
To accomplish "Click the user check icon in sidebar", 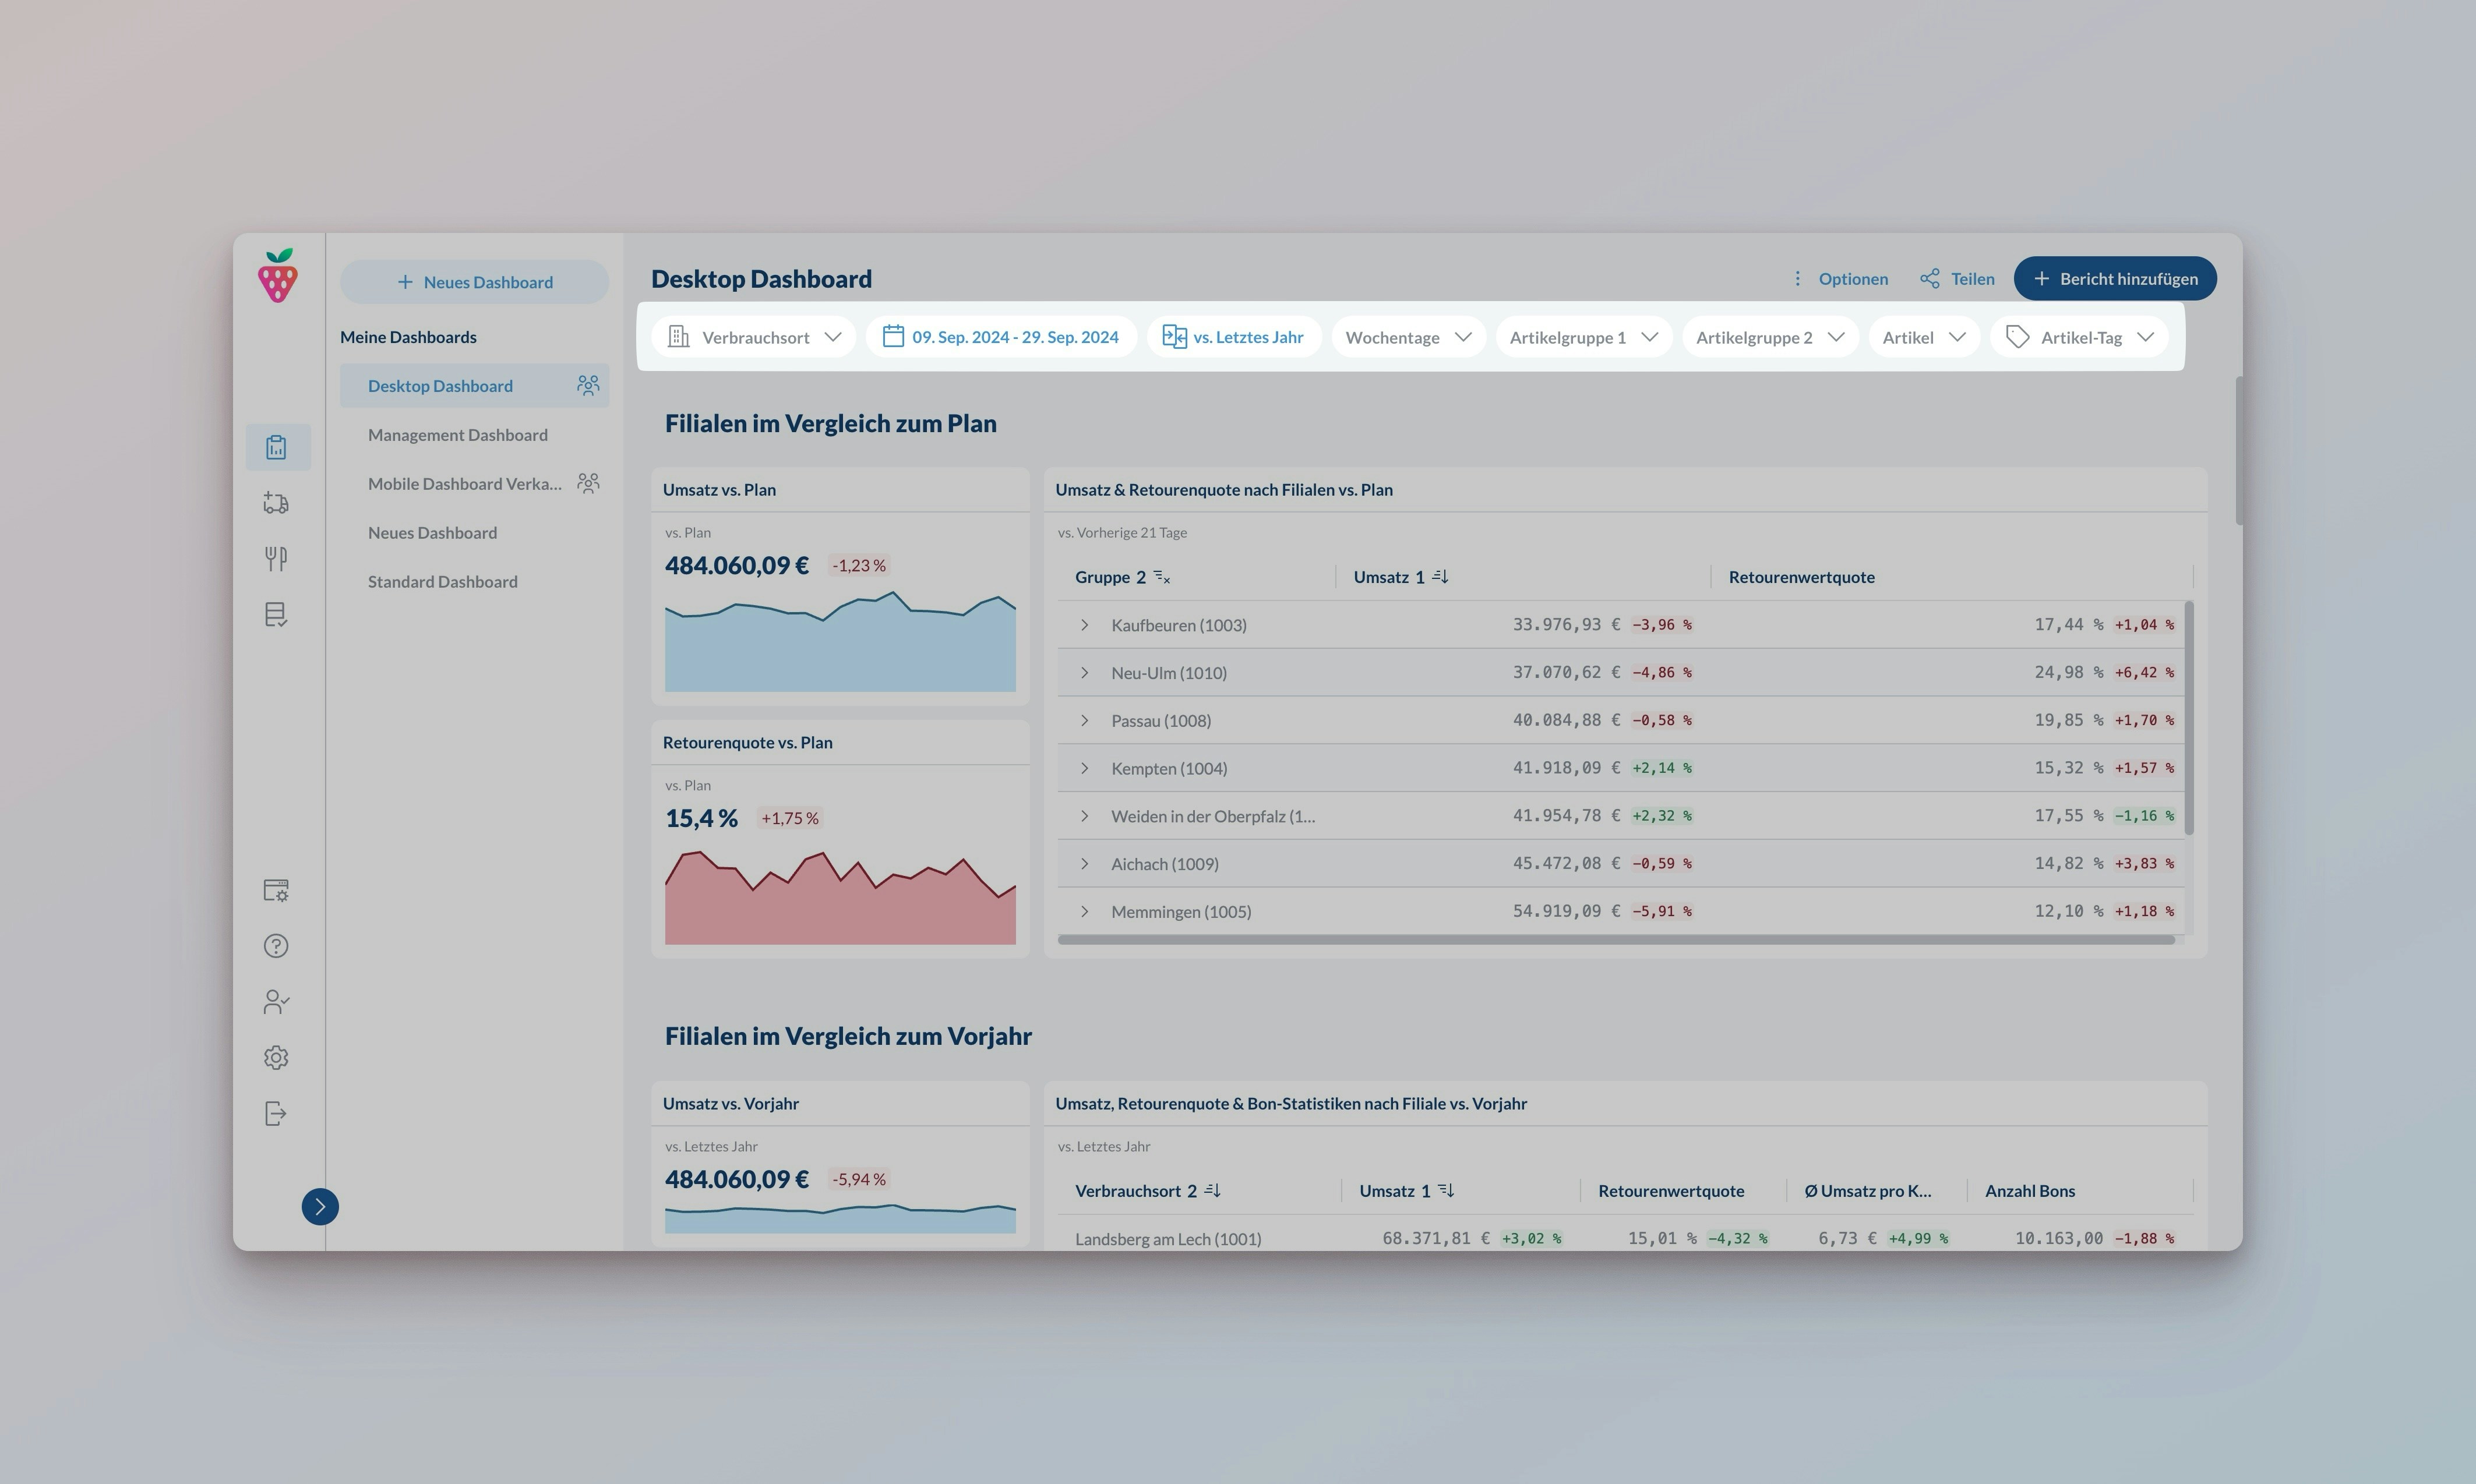I will [276, 1002].
